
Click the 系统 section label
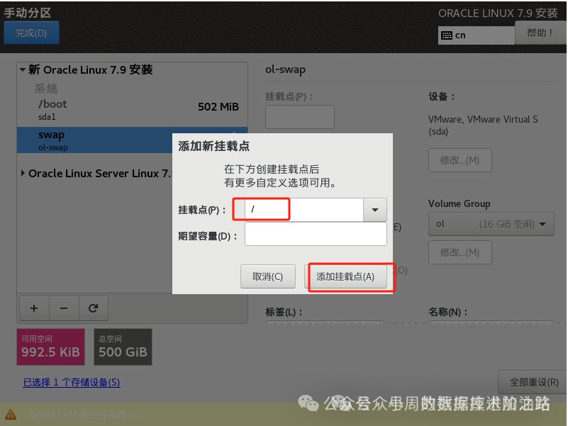click(45, 89)
